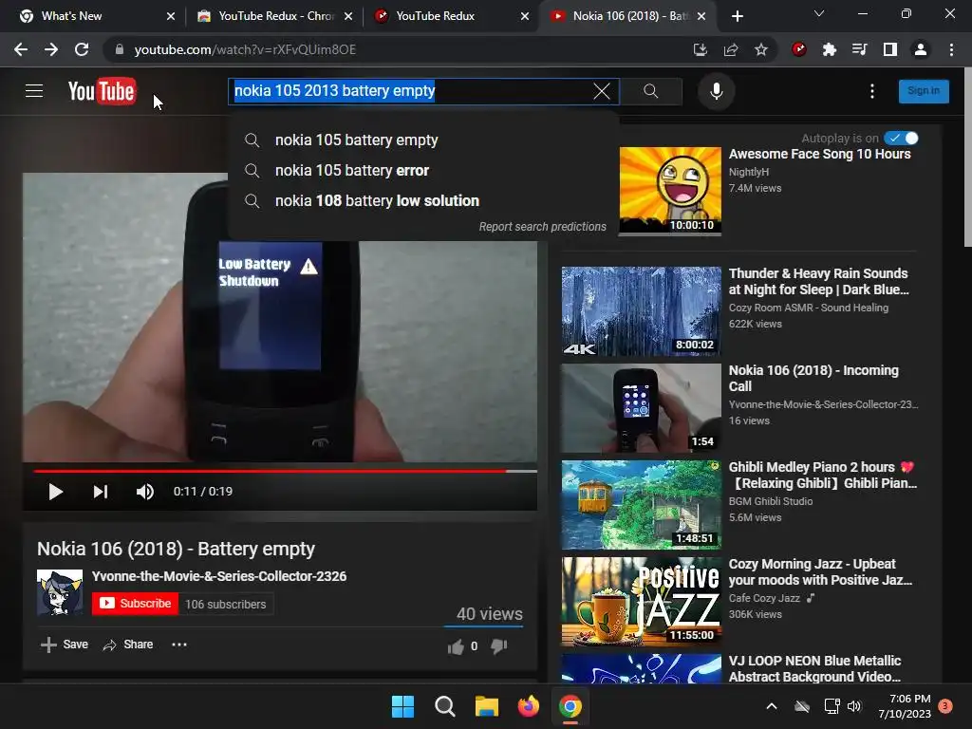Open File Explorer from taskbar
The height and width of the screenshot is (729, 972).
pyautogui.click(x=487, y=706)
